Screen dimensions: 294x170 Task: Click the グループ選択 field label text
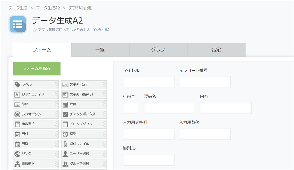pyautogui.click(x=79, y=164)
